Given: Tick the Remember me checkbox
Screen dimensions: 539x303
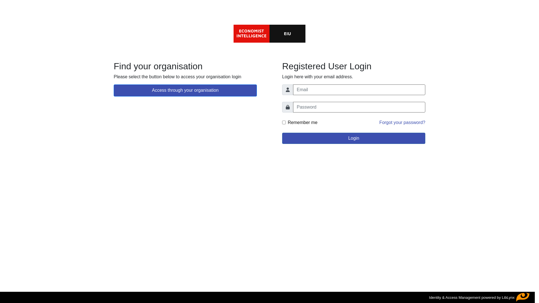Looking at the screenshot, I should pos(284,122).
